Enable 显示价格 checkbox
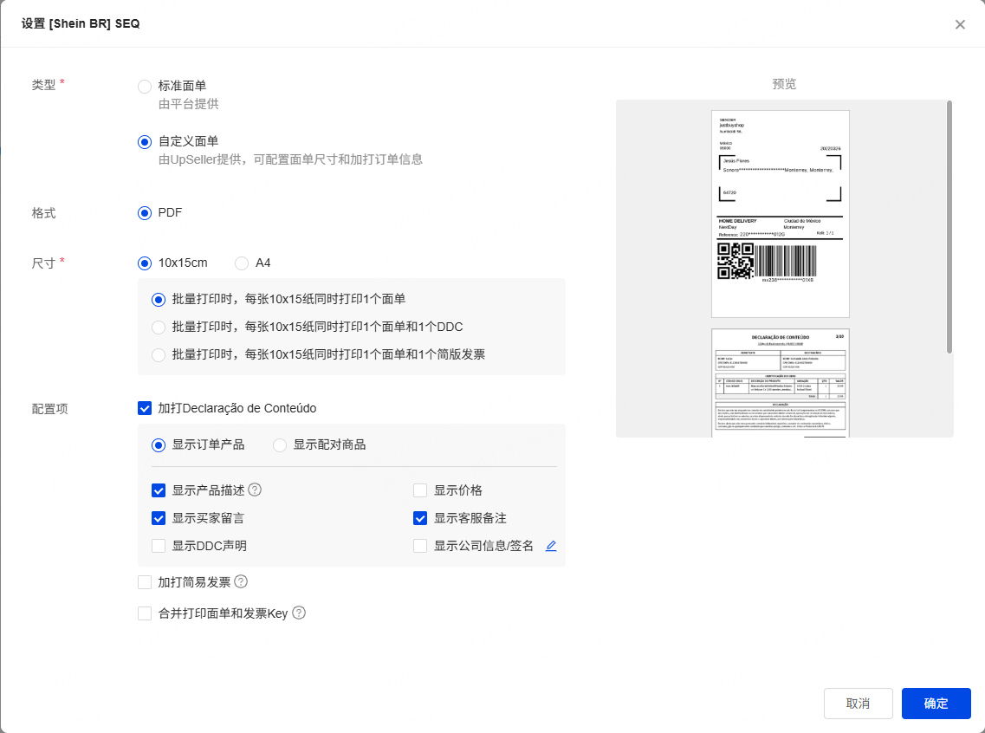The image size is (985, 733). click(x=420, y=490)
